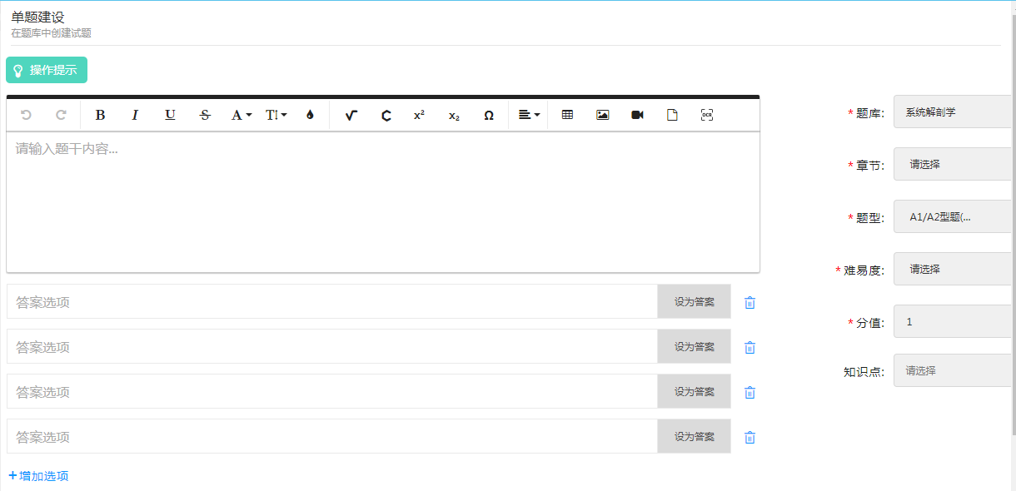The width and height of the screenshot is (1016, 491).
Task: Click into the second 答案选项 input field
Action: tap(331, 347)
